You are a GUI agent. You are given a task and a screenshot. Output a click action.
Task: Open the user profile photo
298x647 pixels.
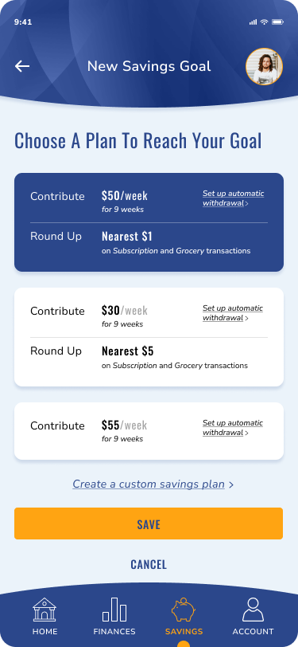pos(265,66)
